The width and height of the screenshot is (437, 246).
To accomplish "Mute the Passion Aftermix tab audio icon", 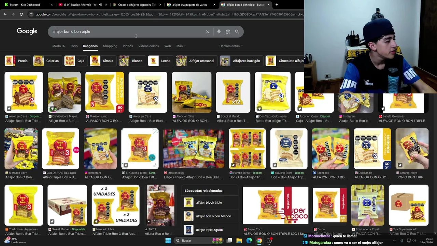I will [x=100, y=5].
